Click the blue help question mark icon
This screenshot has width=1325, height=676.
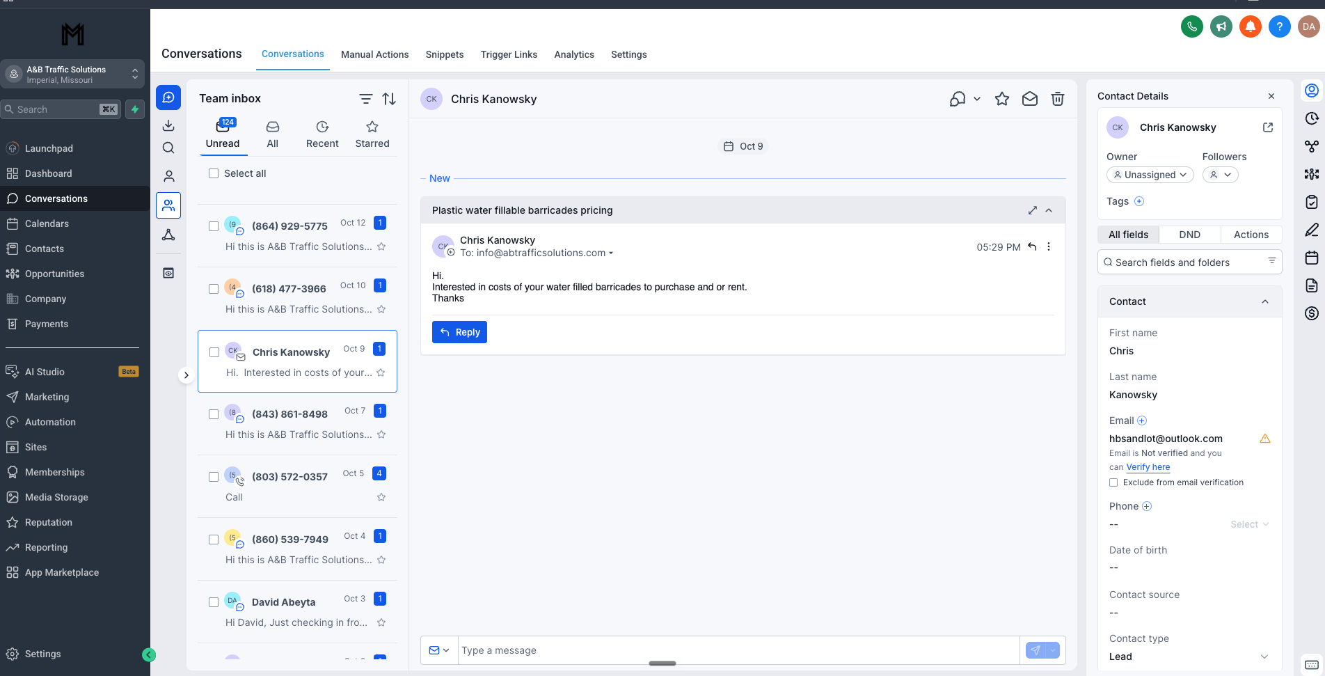pos(1280,27)
